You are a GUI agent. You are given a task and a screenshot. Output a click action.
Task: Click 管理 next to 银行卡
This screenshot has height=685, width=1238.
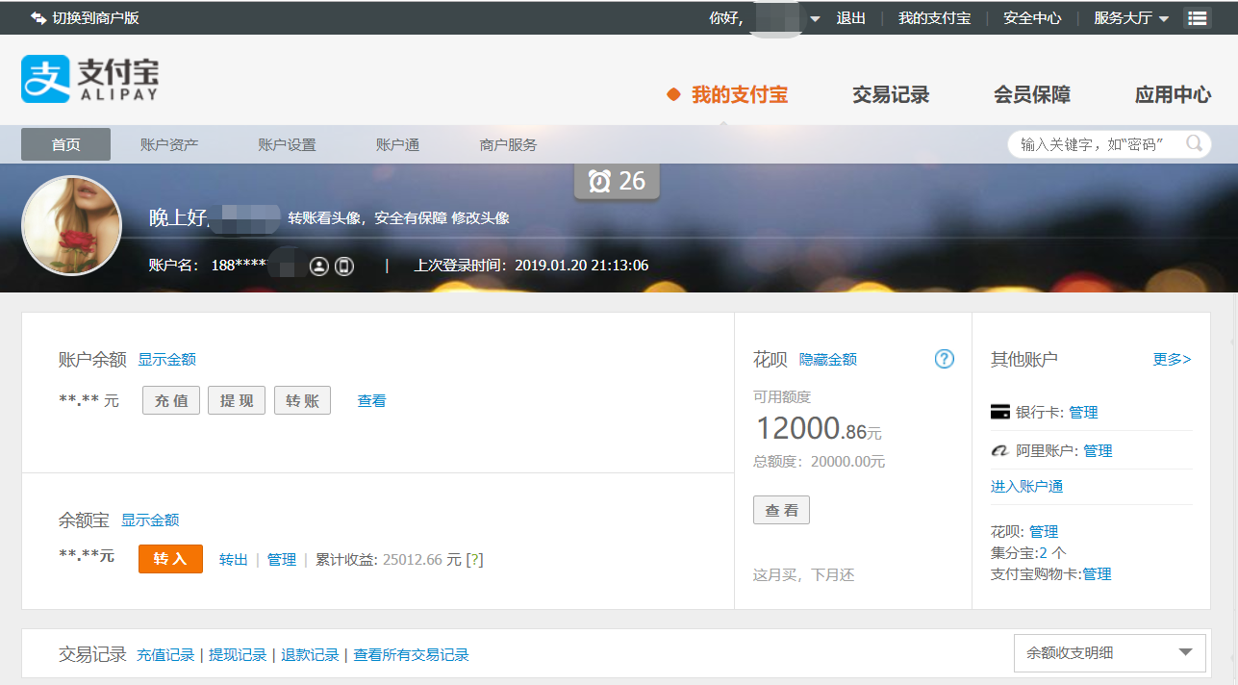(x=1083, y=412)
